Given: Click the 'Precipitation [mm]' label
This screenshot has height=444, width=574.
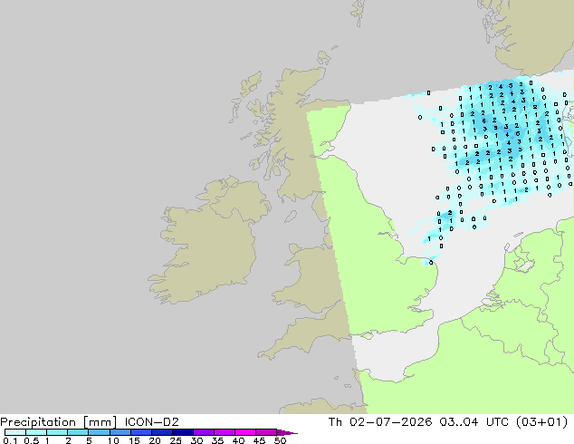Looking at the screenshot, I should point(59,422).
